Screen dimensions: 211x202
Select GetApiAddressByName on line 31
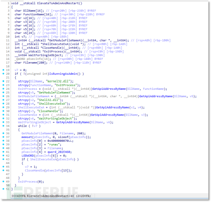(107, 115)
